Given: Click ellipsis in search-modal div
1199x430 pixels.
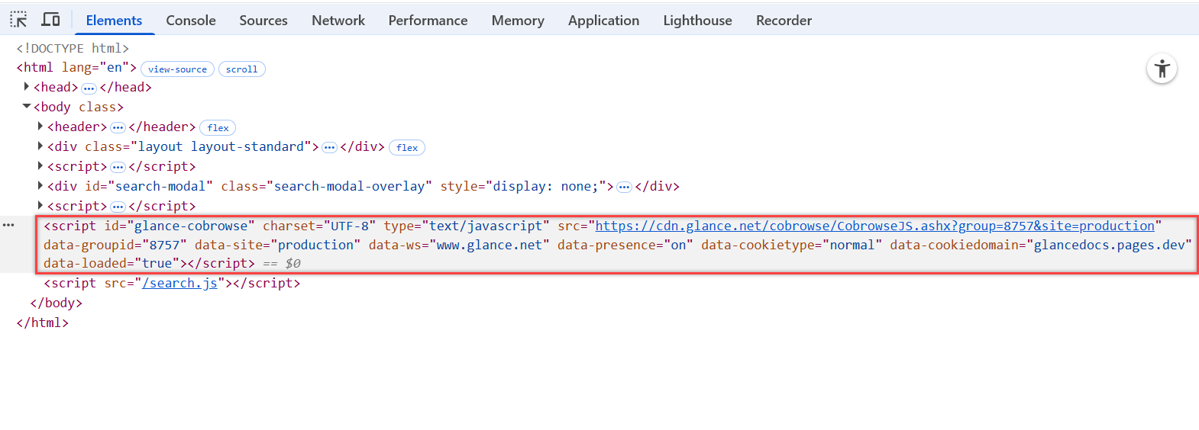Looking at the screenshot, I should (x=624, y=188).
